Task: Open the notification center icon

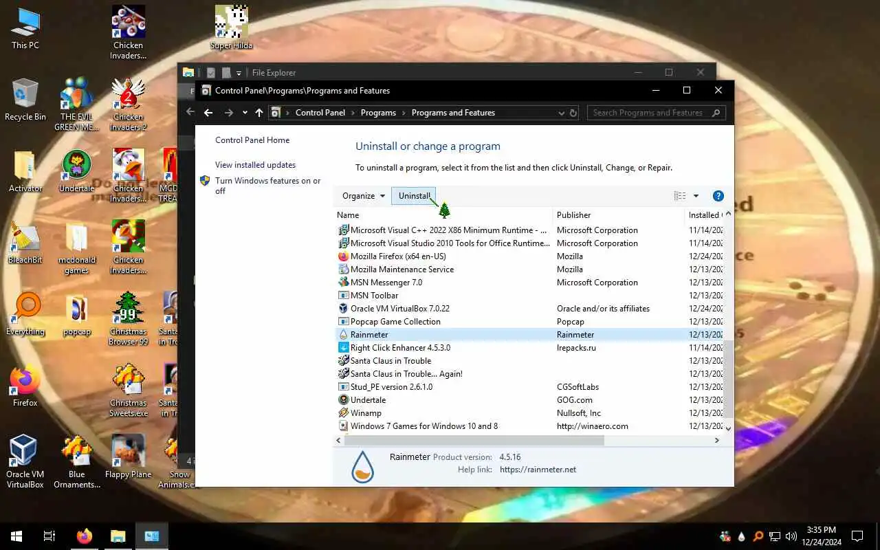Action: [x=857, y=536]
